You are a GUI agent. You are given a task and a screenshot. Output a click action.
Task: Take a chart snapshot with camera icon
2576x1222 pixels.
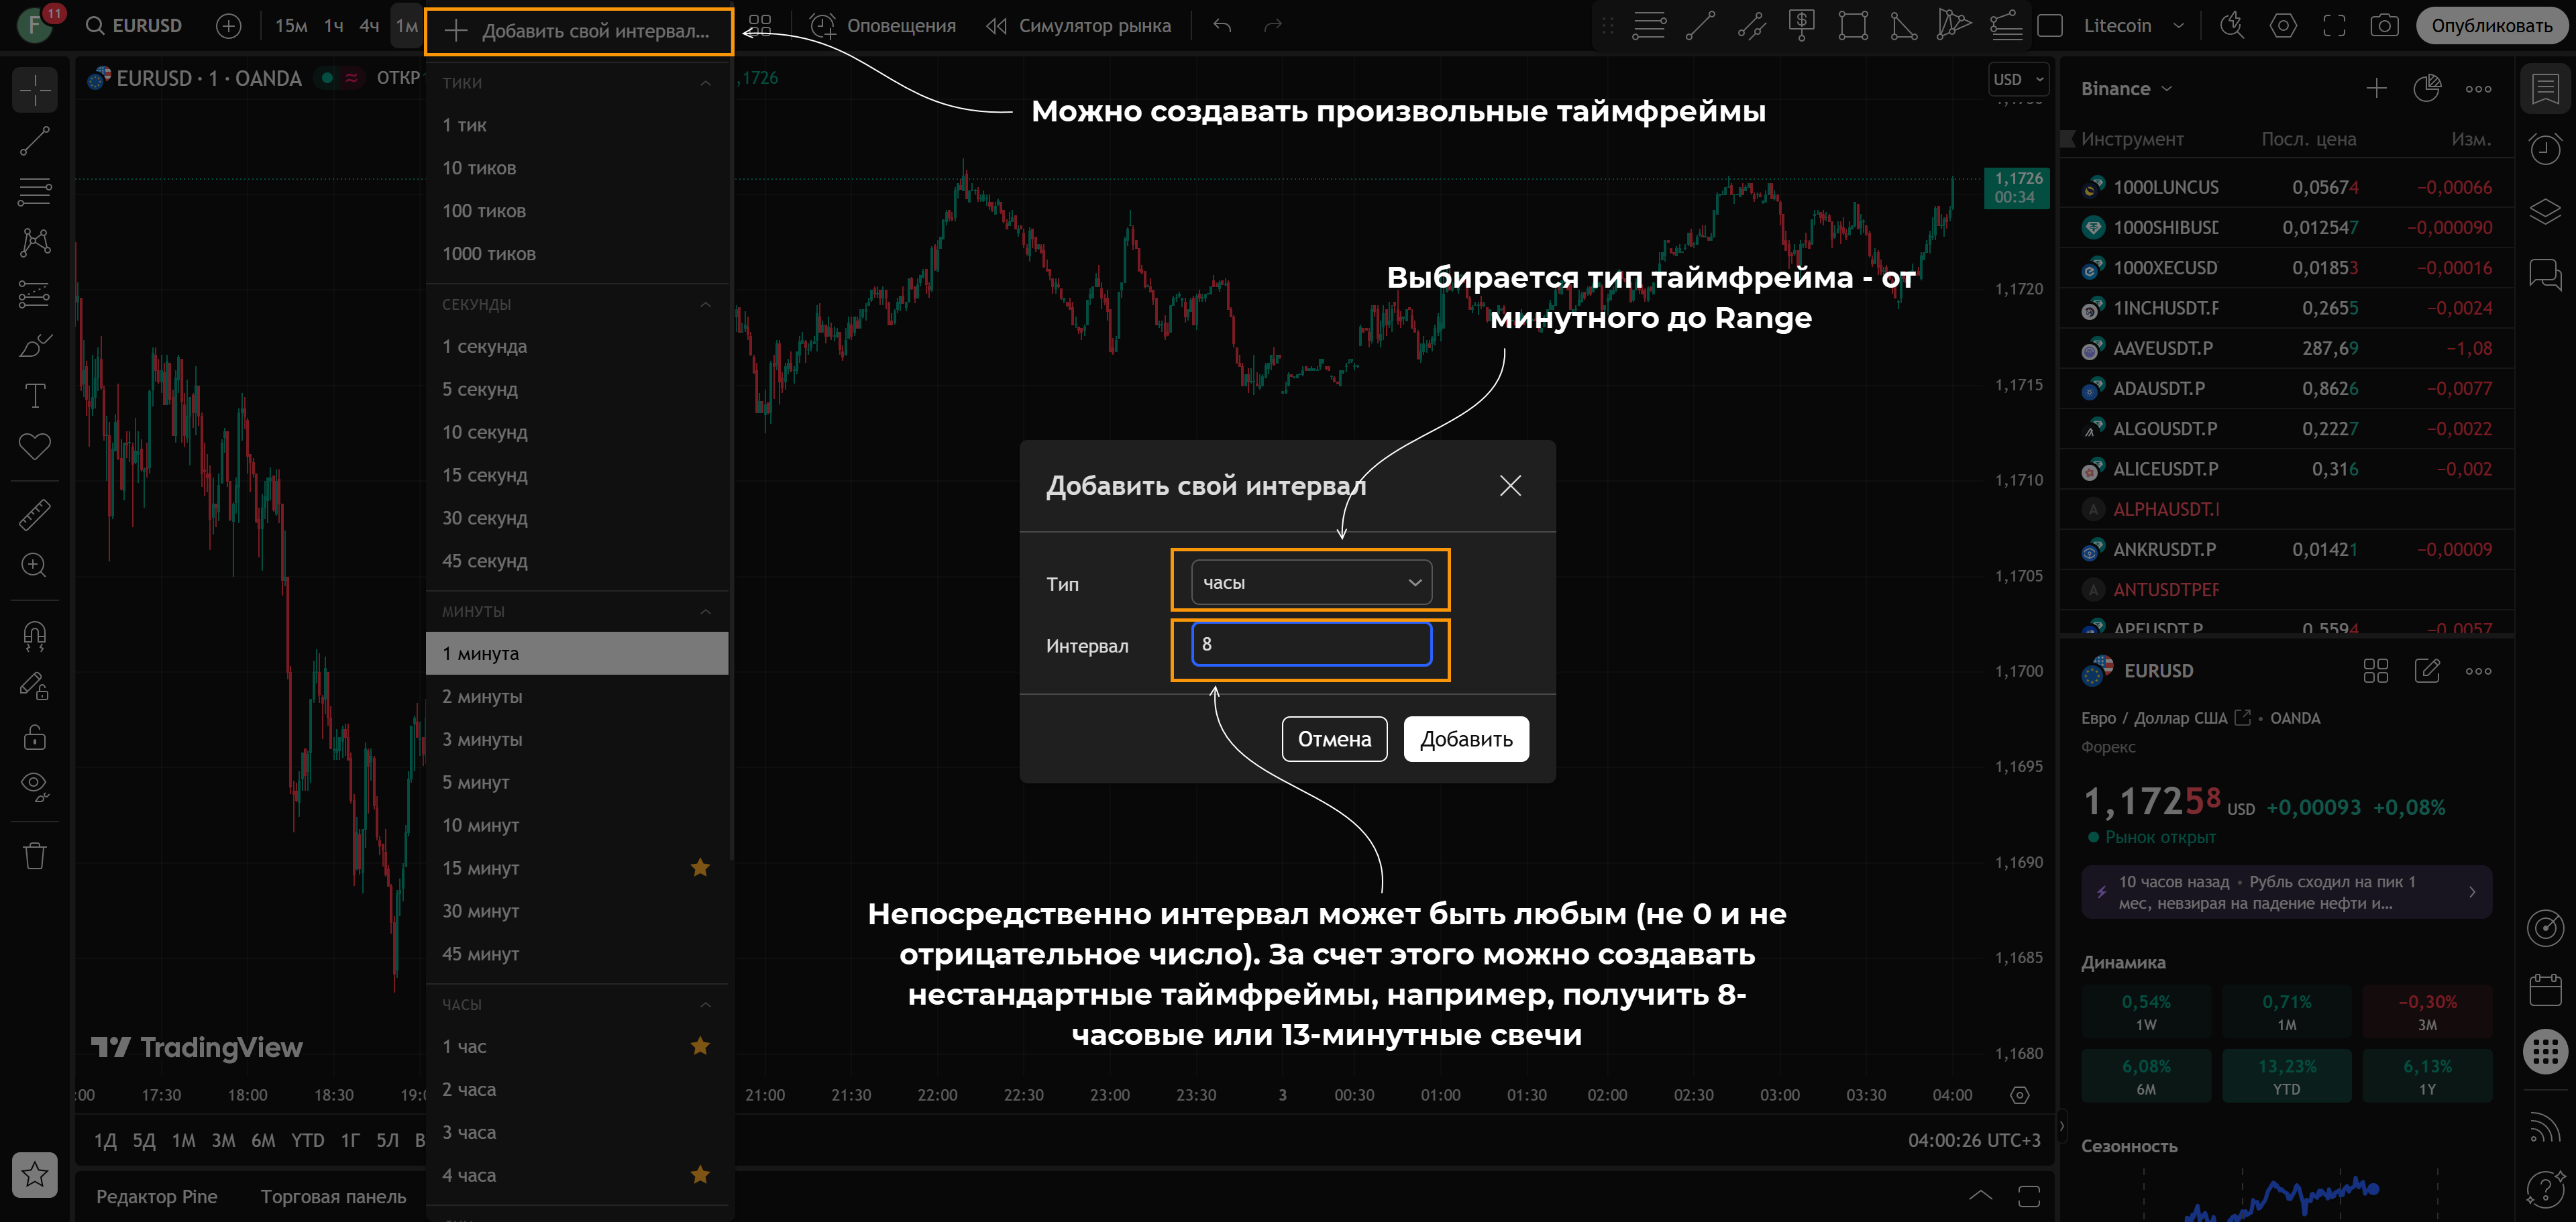click(2385, 26)
